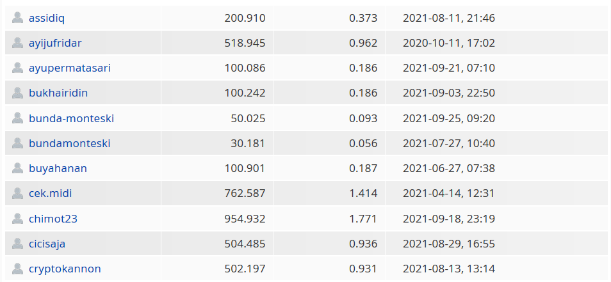Select the profile icon for ayupermatasari
The height and width of the screenshot is (282, 611).
pos(17,68)
